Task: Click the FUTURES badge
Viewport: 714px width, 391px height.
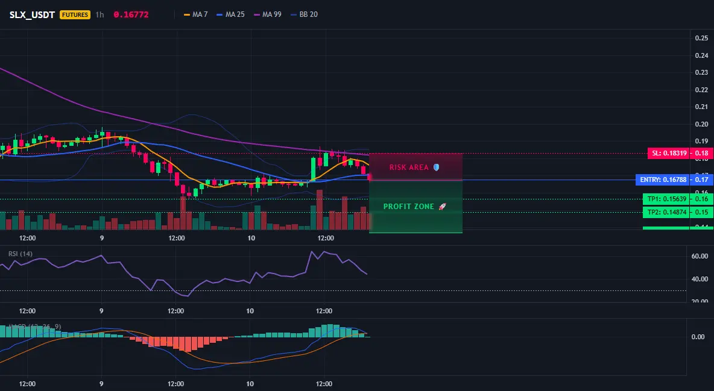Action: pos(75,14)
